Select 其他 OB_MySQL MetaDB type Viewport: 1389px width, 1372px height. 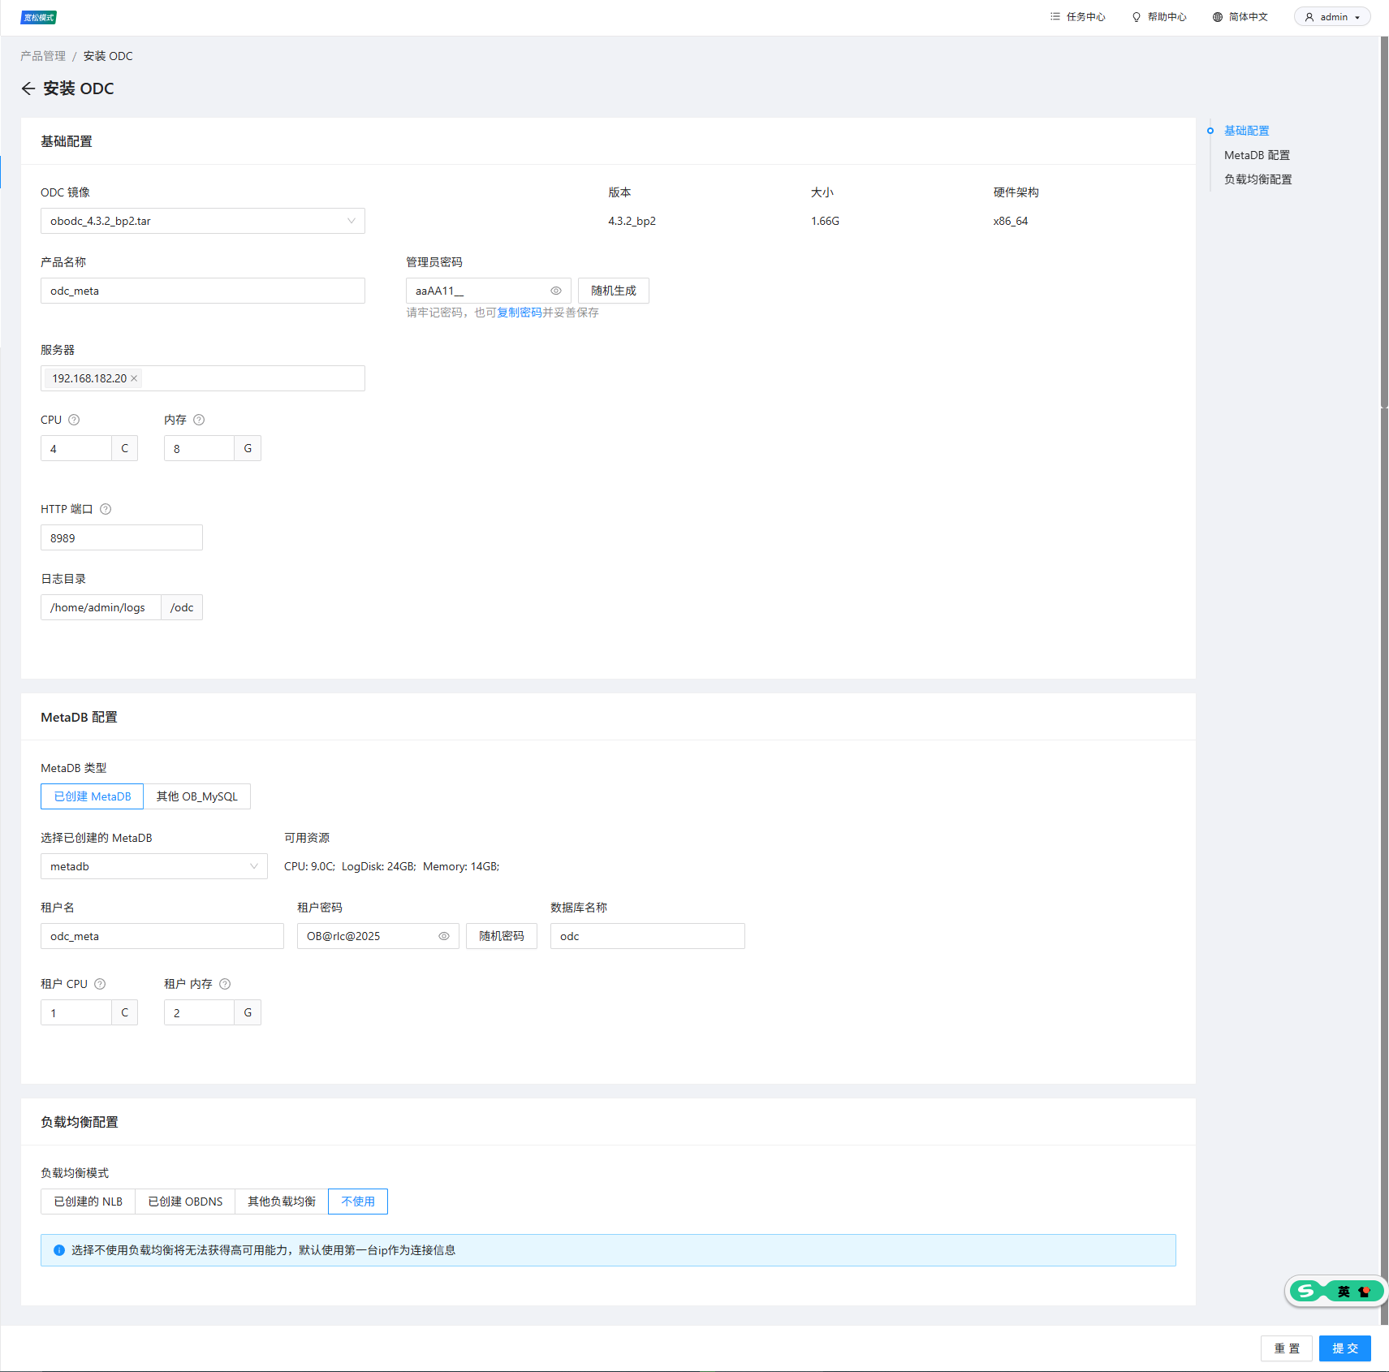[197, 796]
